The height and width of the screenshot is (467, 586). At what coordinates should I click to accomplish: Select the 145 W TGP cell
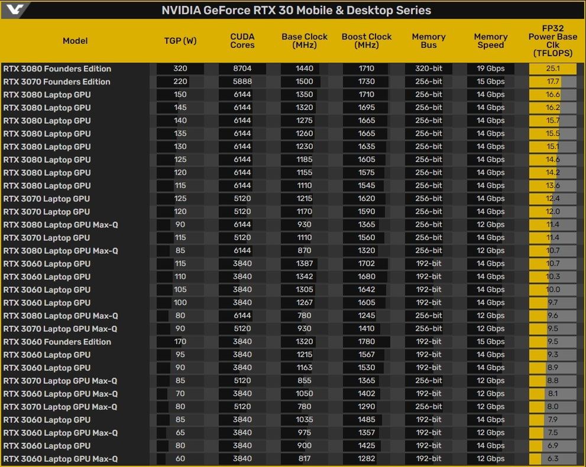pos(180,108)
